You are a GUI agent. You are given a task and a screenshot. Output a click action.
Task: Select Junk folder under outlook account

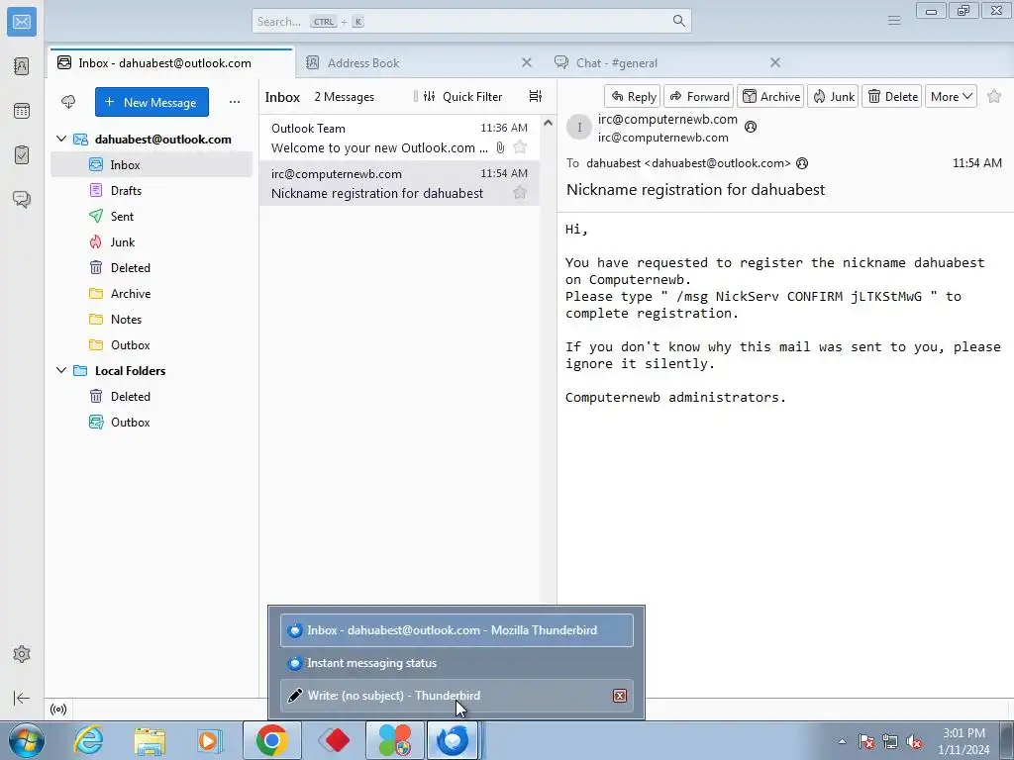(152, 242)
